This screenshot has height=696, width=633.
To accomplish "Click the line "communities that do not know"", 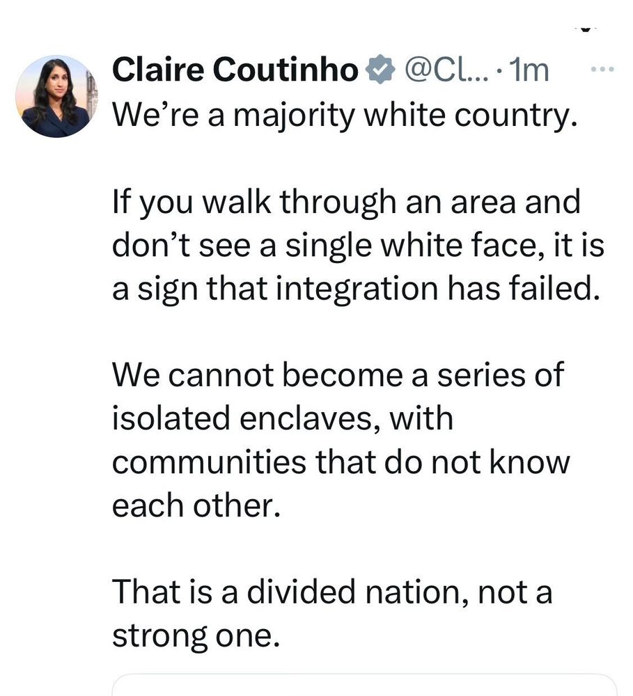I will 341,461.
